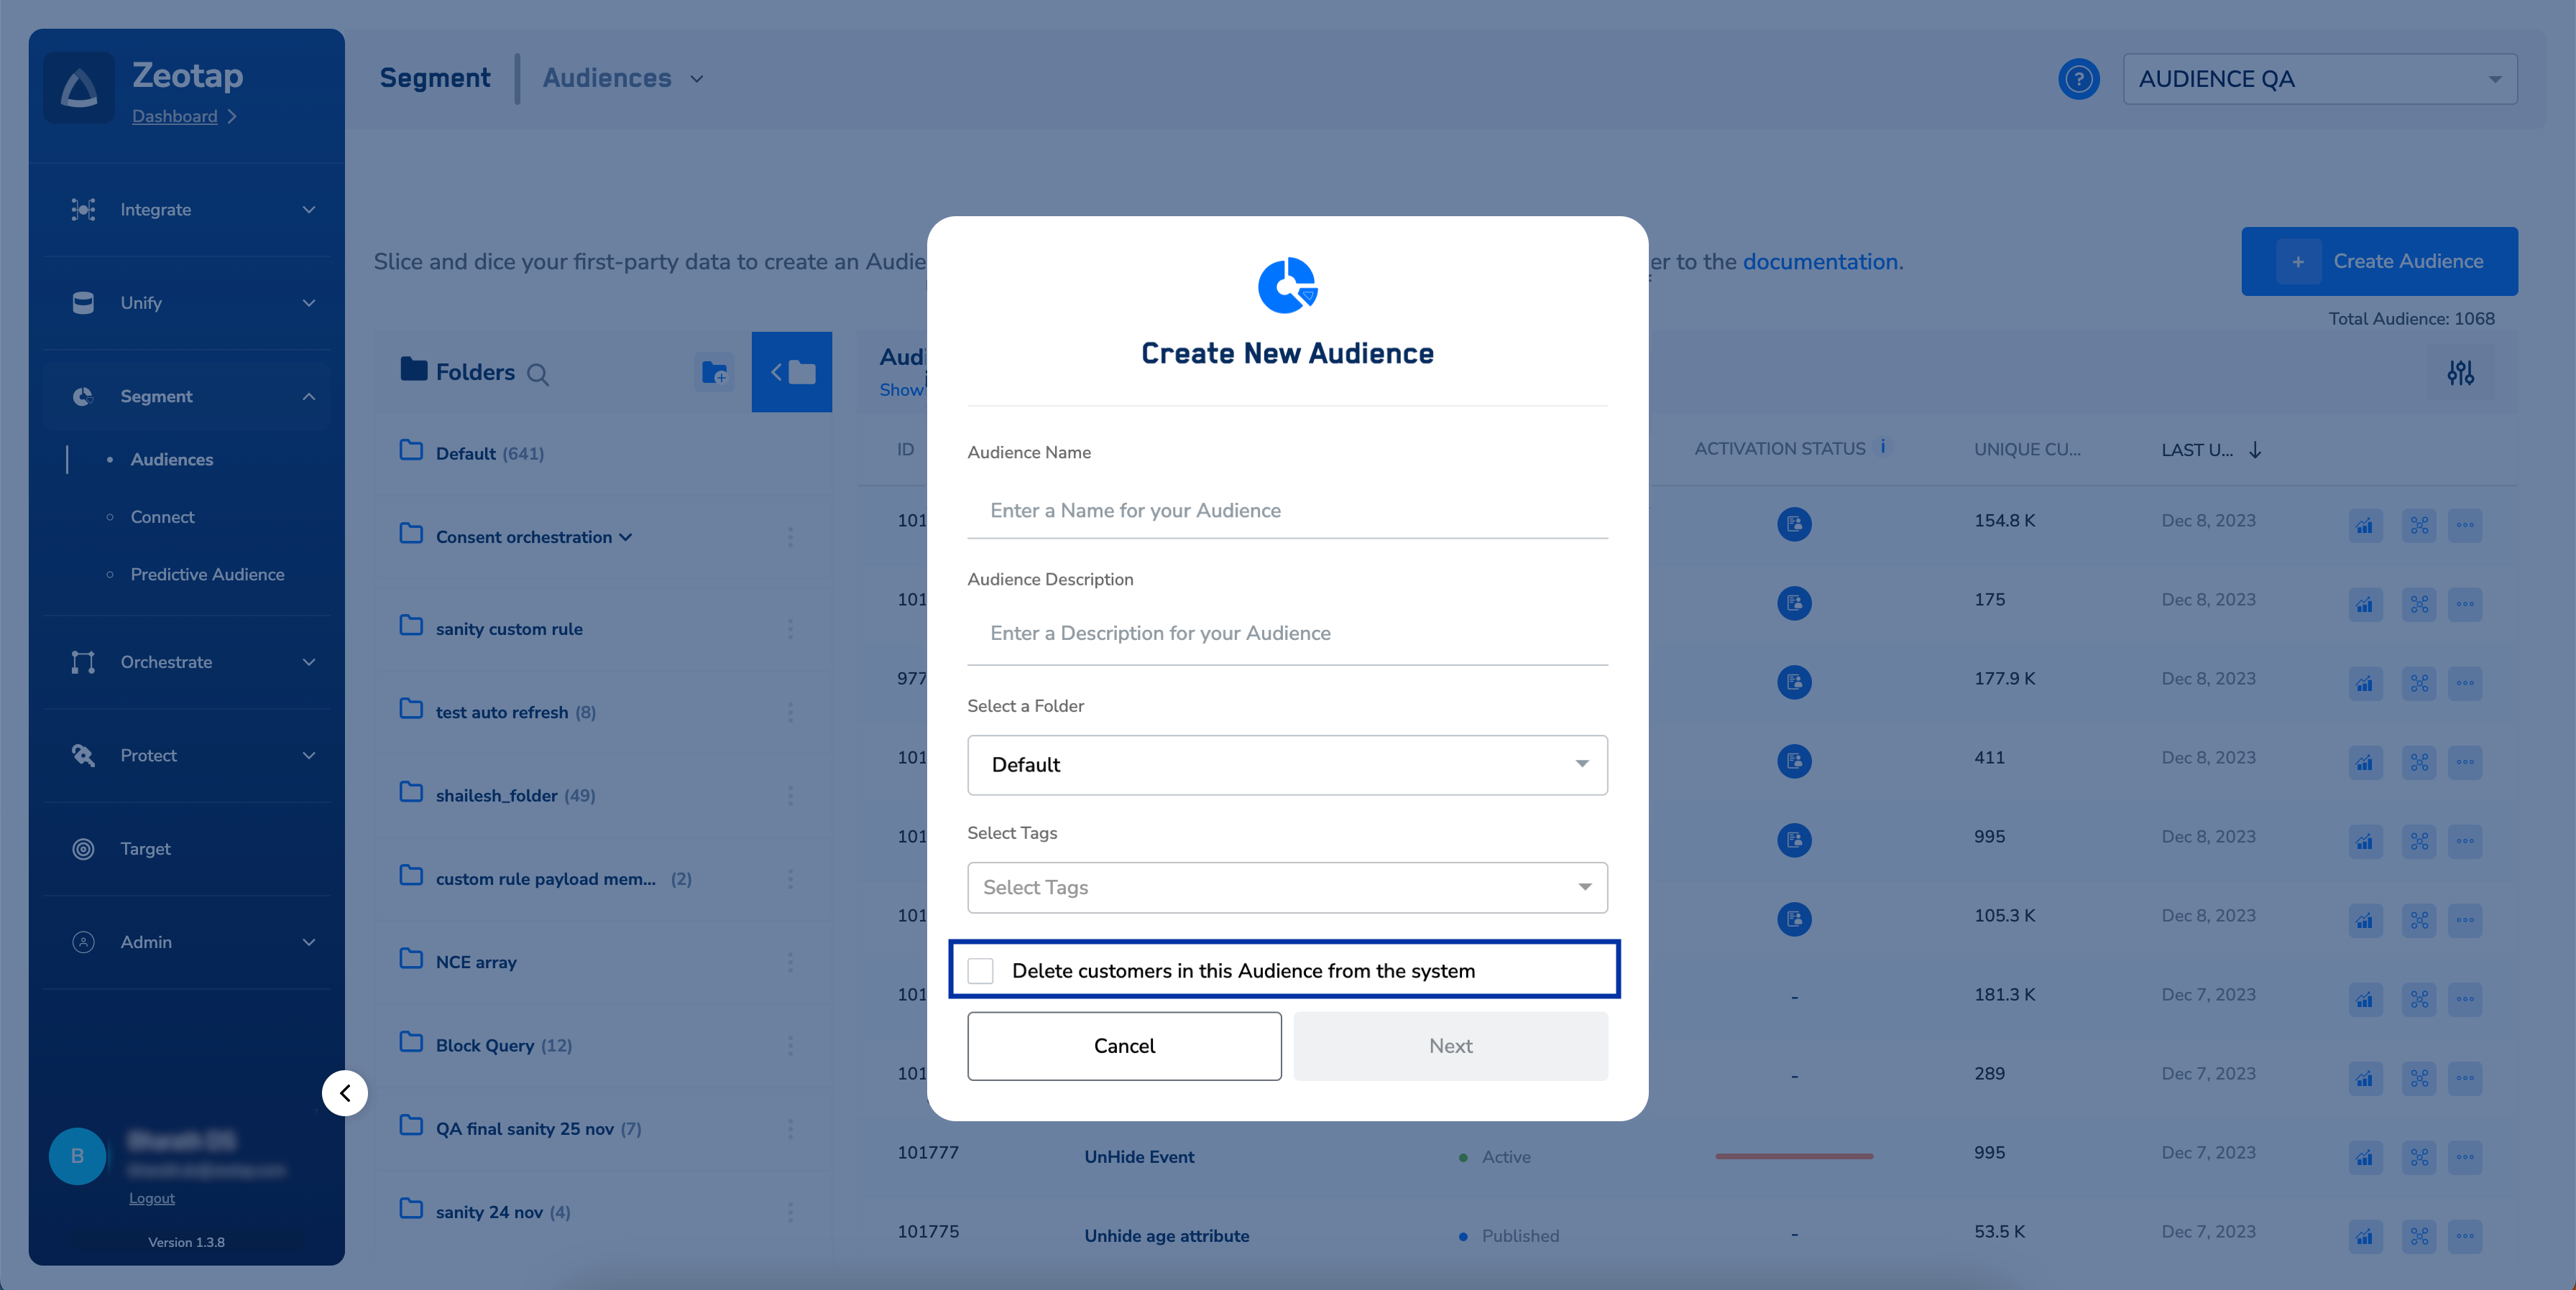Click the Audience Name input field
2576x1290 pixels.
pyautogui.click(x=1287, y=511)
